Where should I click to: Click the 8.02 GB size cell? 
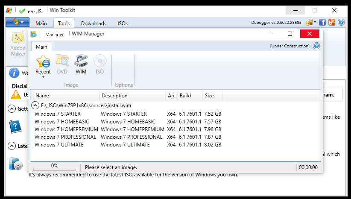pyautogui.click(x=212, y=145)
